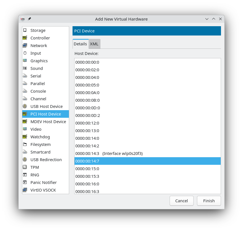Viewport: 243px width, 231px height.
Task: Select Panic Notifier from the list
Action: point(43,183)
